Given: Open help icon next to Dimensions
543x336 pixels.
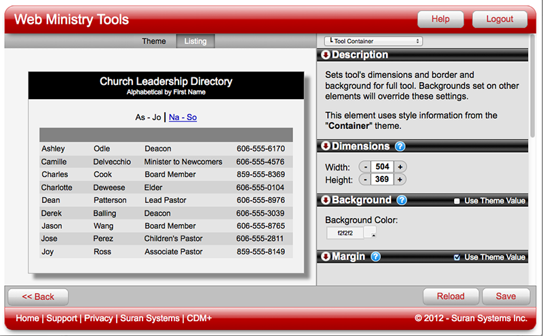Looking at the screenshot, I should coord(400,146).
